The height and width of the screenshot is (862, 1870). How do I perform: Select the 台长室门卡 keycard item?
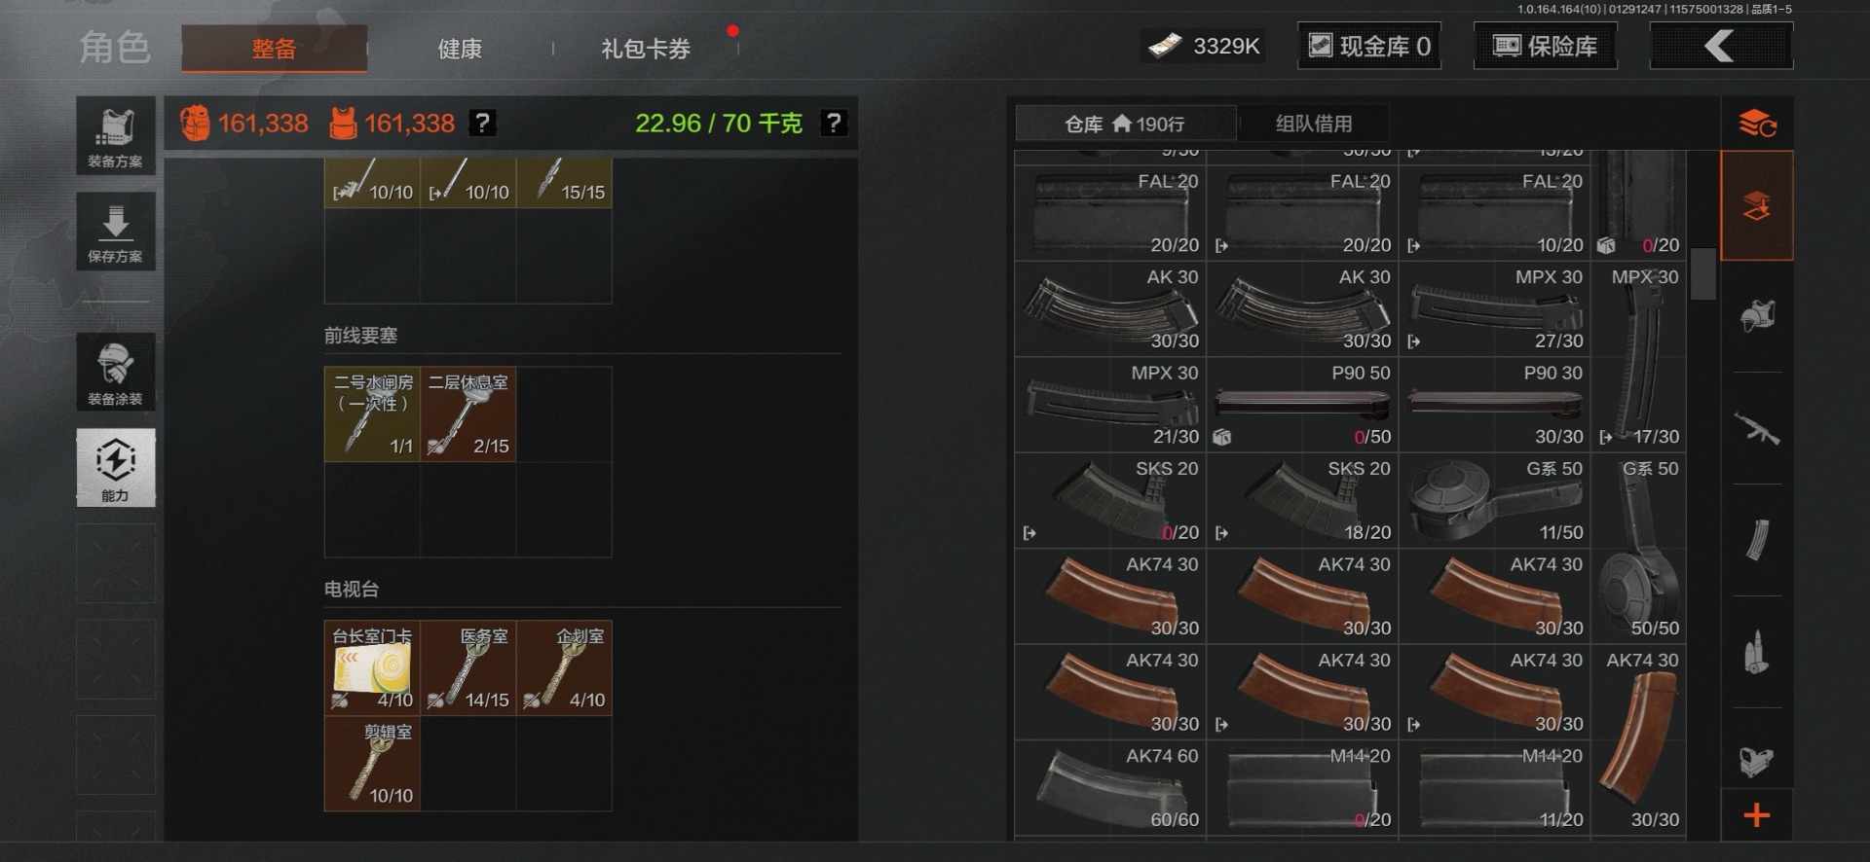372,668
